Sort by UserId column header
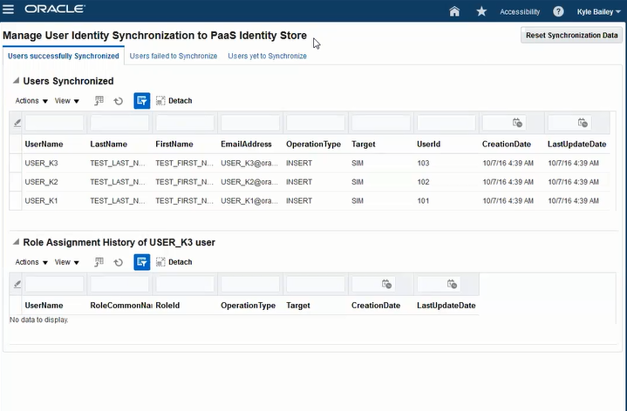The image size is (627, 411). point(429,145)
